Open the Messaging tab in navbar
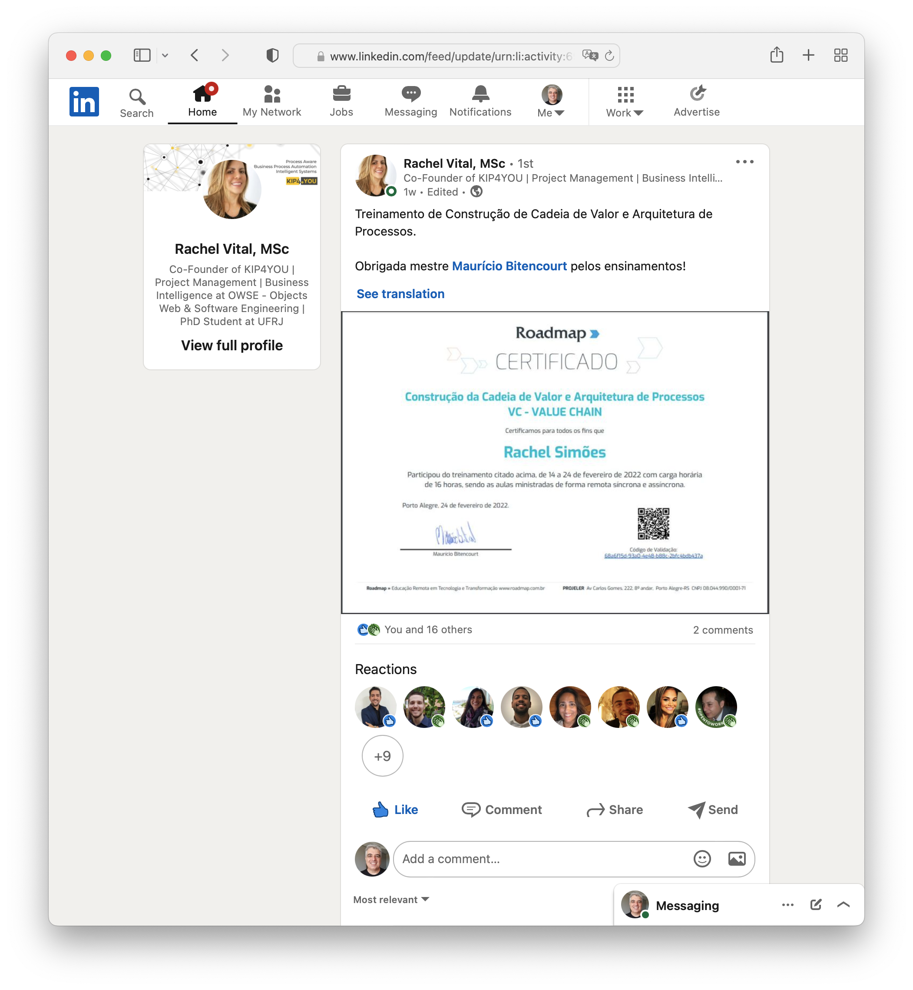913x990 pixels. click(410, 101)
